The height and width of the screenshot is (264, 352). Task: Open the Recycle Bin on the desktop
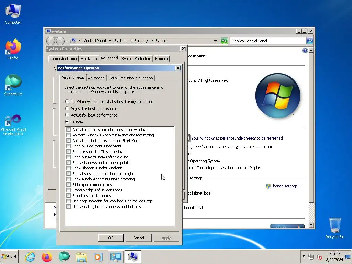click(x=335, y=228)
